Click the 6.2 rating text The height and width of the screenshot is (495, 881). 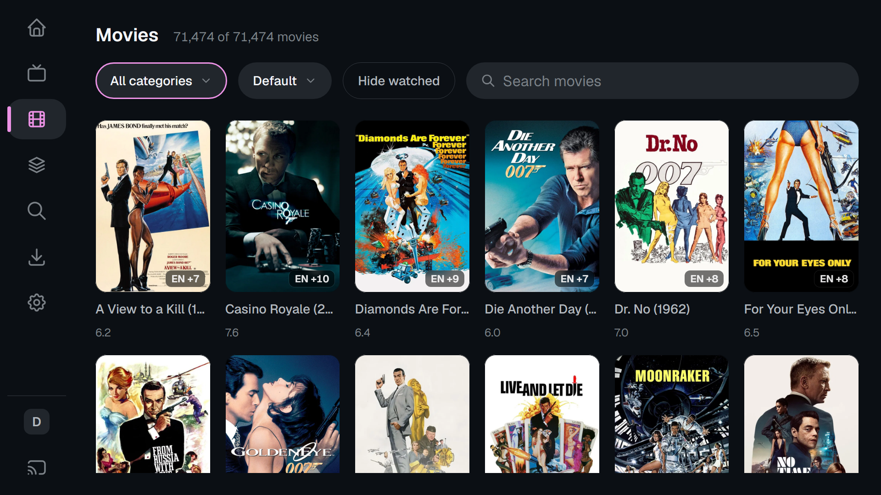coord(103,333)
